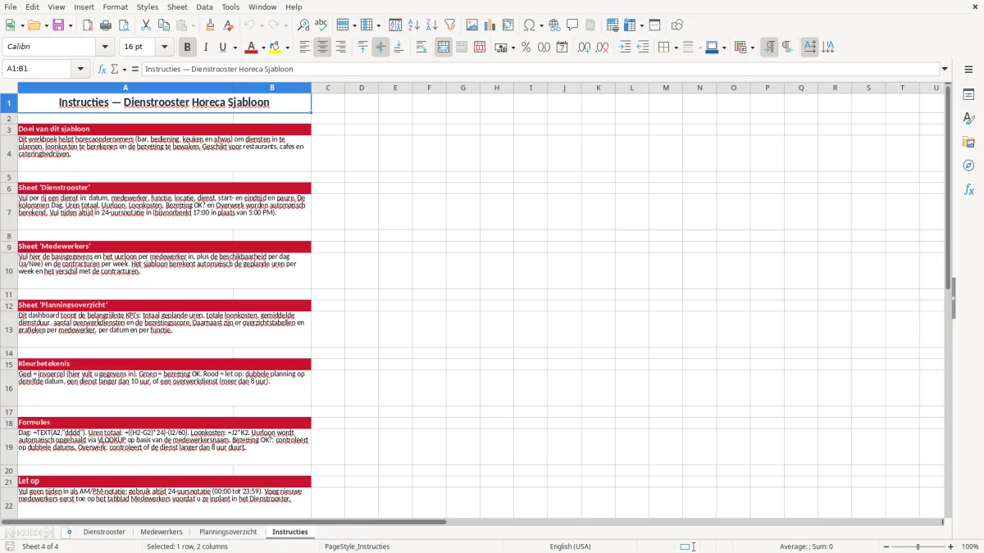984x553 pixels.
Task: Toggle Center Horizontally alignment
Action: coord(322,48)
